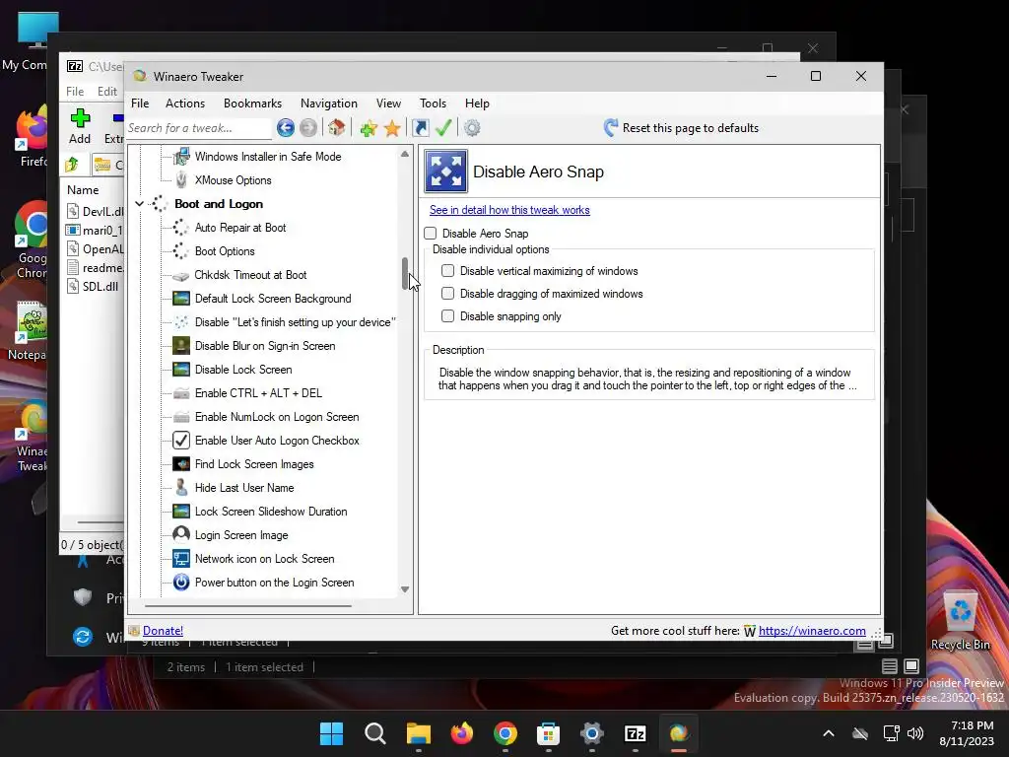Click the grey forward arrow toolbar icon
Image resolution: width=1009 pixels, height=757 pixels.
[x=308, y=128]
